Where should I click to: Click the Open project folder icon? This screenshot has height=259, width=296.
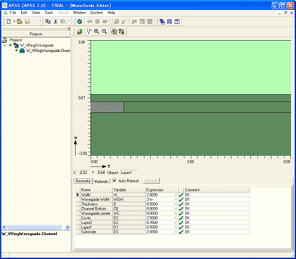click(20, 22)
